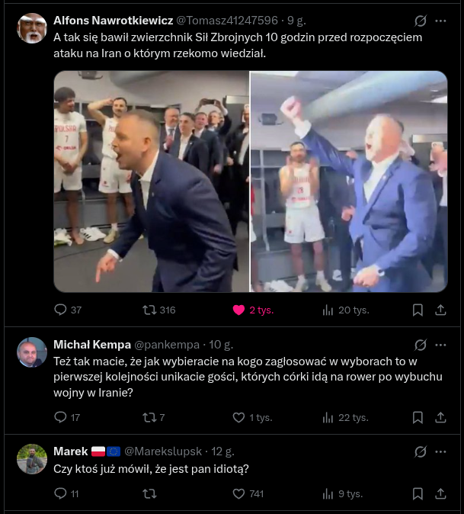Open Grok explain icon on Alfons's post
This screenshot has width=464, height=514.
pyautogui.click(x=420, y=21)
